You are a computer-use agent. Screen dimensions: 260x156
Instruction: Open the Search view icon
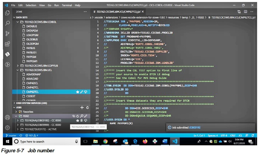[x=8, y=23]
